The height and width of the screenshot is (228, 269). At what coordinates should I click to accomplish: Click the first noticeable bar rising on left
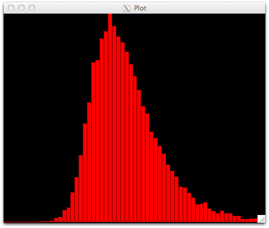56,220
